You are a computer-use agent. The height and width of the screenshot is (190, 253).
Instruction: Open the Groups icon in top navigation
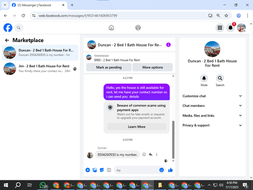[138, 27]
